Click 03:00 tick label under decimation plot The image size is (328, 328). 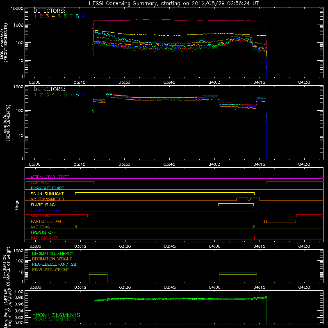35,287
